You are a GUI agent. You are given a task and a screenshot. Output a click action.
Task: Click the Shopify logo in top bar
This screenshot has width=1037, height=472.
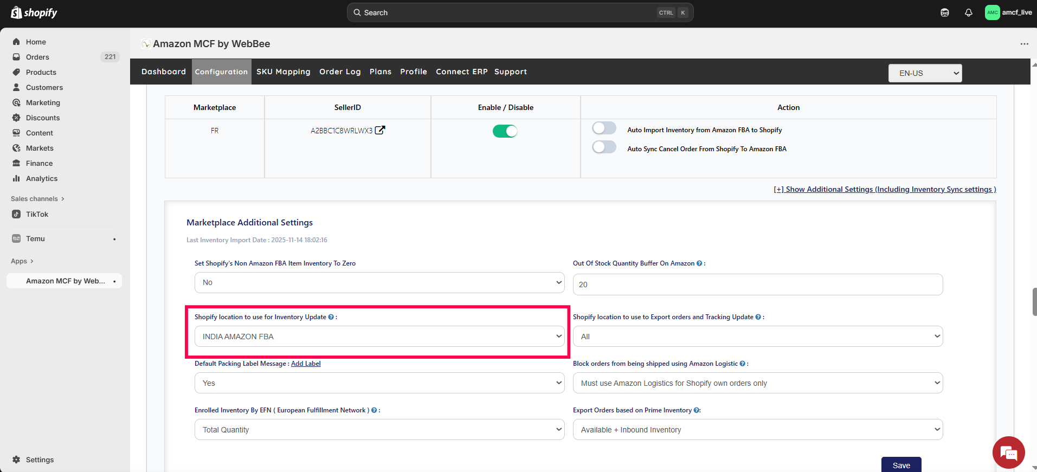click(x=34, y=12)
